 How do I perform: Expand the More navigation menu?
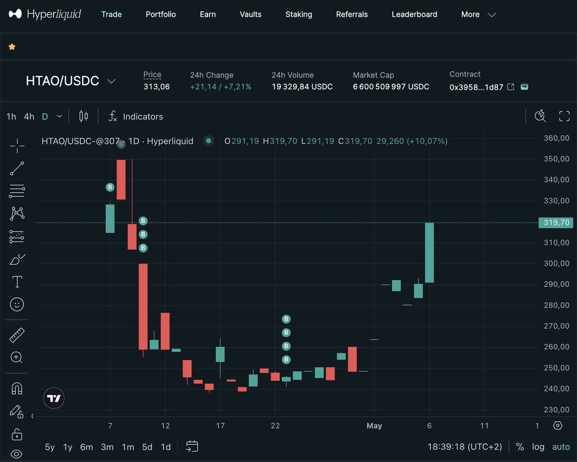tap(478, 14)
